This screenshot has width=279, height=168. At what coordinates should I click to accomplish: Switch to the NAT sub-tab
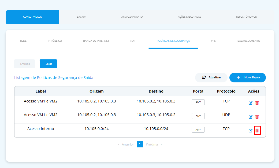[133, 41]
